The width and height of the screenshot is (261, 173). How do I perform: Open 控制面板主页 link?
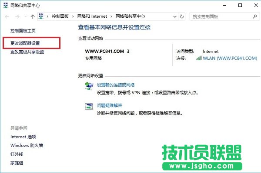(x=23, y=31)
